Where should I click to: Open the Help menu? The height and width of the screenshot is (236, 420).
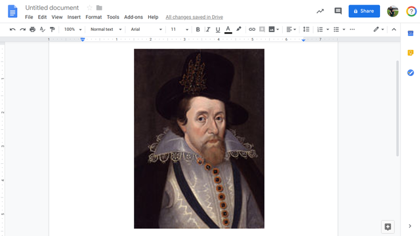click(x=153, y=17)
